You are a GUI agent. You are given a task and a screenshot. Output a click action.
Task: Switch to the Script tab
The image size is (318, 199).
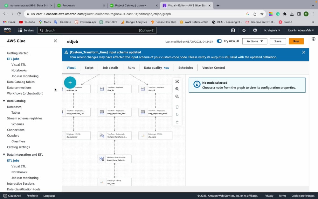click(89, 68)
